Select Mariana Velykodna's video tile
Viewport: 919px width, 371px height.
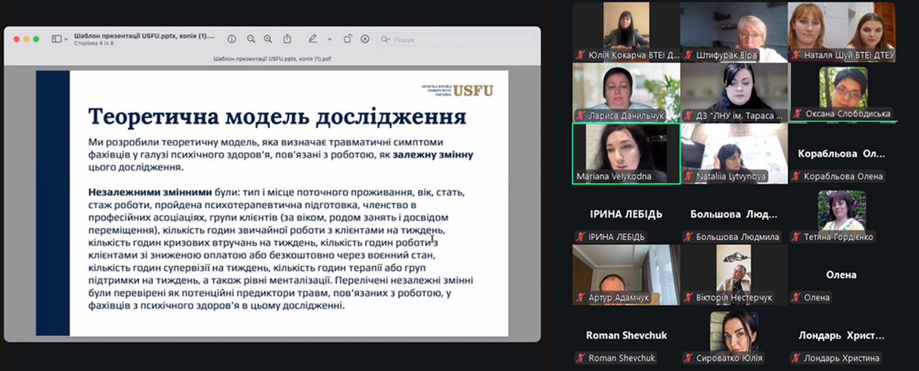pos(626,153)
